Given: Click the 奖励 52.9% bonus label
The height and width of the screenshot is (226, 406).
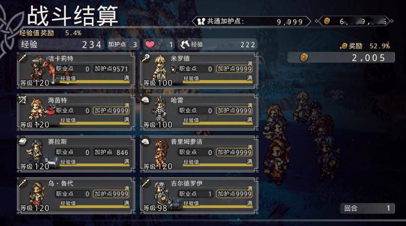Looking at the screenshot, I should coord(365,46).
